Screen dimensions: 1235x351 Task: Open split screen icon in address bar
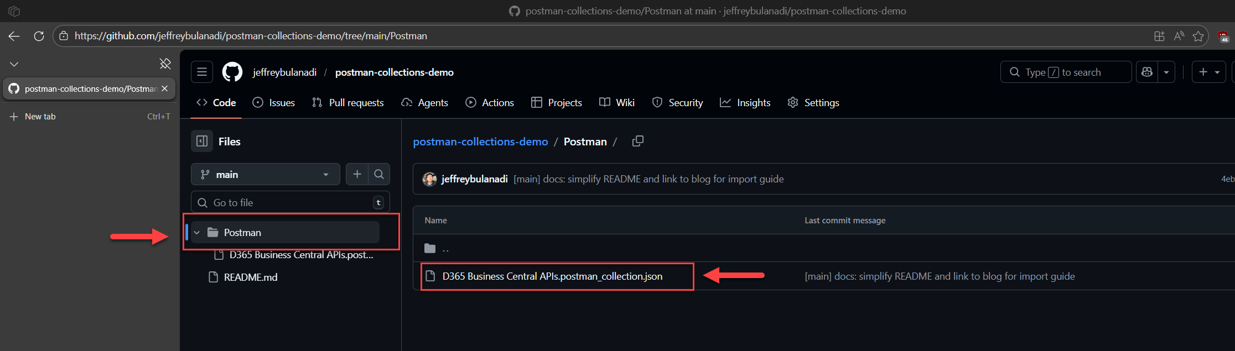(1159, 36)
